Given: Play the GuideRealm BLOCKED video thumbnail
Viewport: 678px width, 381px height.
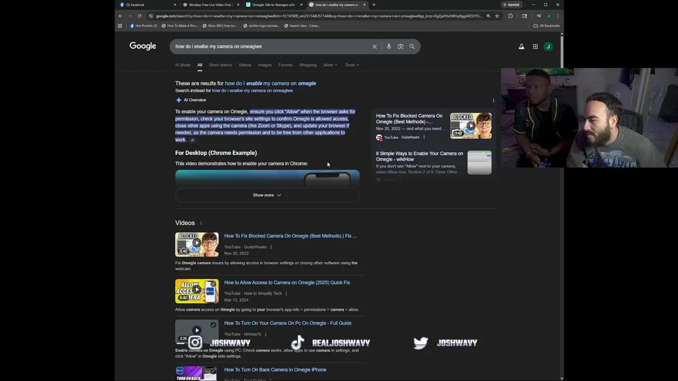Looking at the screenshot, I should (197, 244).
